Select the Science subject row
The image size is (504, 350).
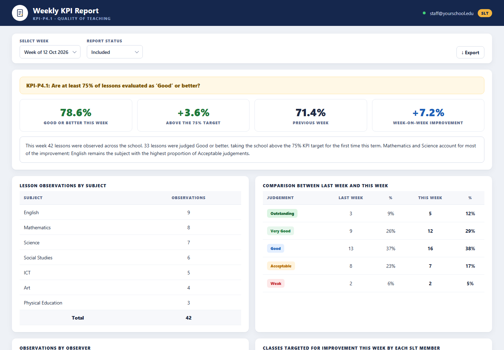pos(130,243)
